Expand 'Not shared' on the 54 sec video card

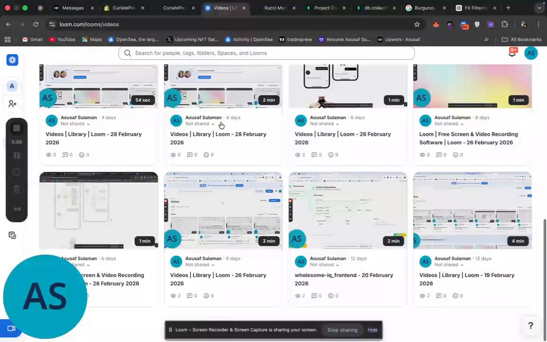coord(75,124)
